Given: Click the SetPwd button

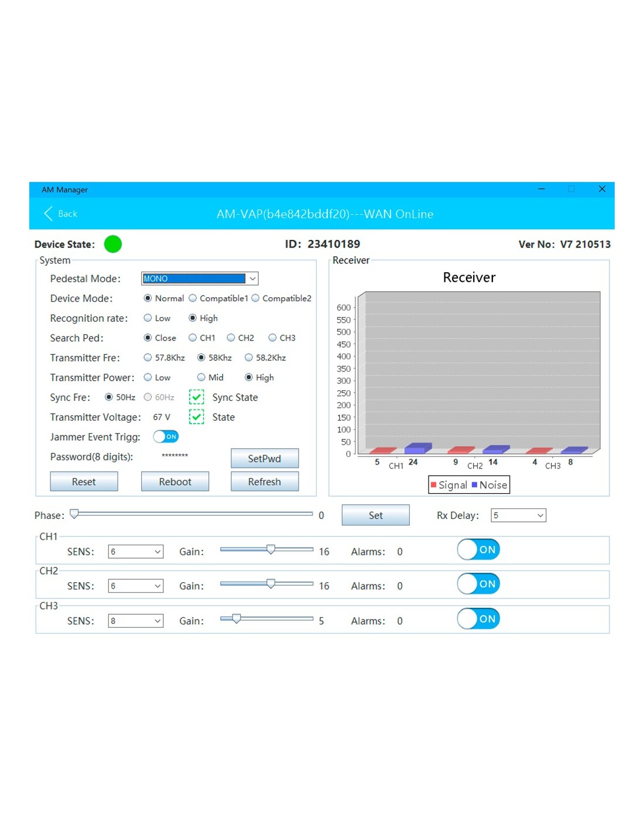Looking at the screenshot, I should tap(264, 459).
